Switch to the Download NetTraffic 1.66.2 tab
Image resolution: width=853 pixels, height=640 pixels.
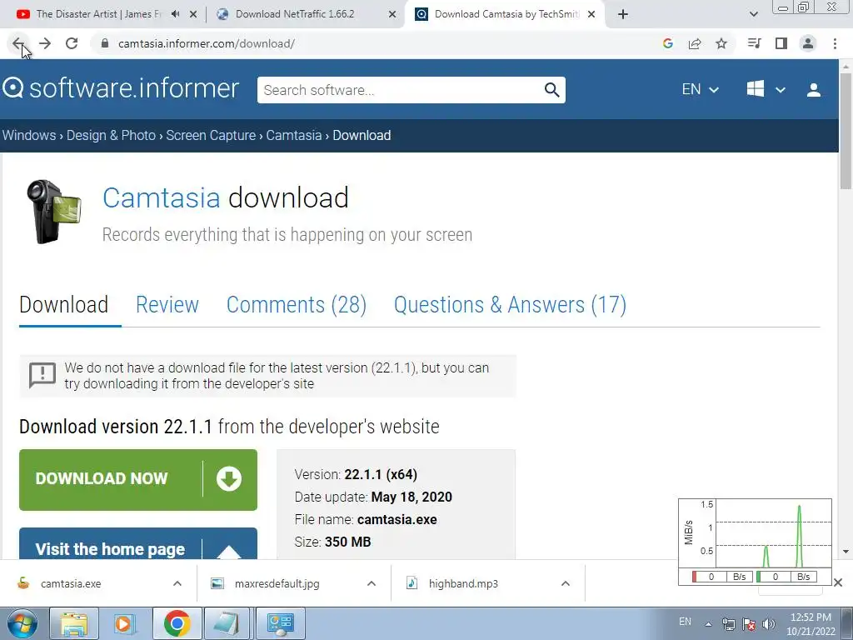295,14
